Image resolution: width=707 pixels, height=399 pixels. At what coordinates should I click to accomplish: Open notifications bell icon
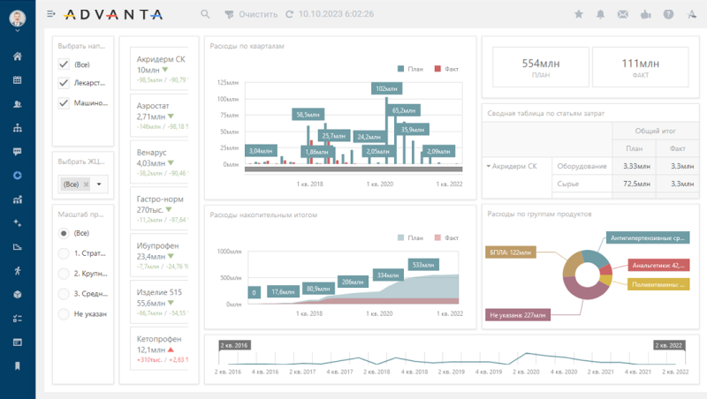tap(601, 14)
